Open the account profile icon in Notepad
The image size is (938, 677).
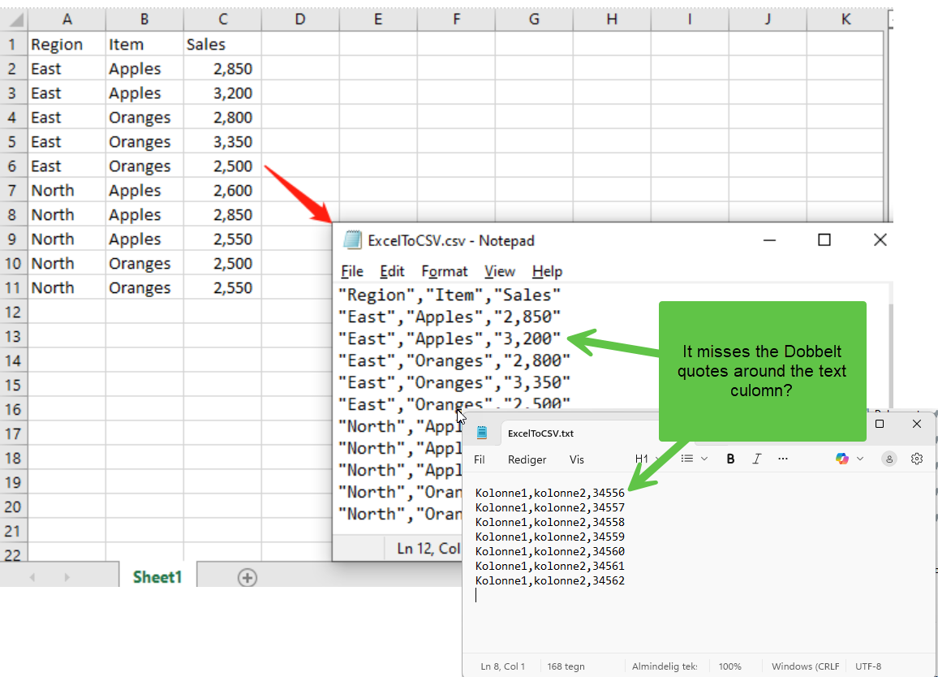point(889,459)
